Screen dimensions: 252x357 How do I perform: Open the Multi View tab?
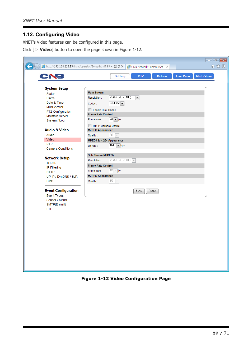pyautogui.click(x=204, y=76)
